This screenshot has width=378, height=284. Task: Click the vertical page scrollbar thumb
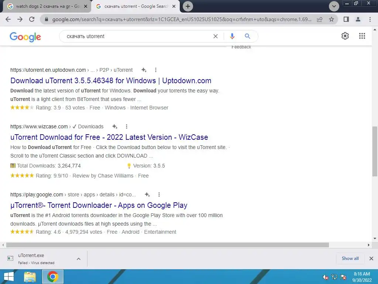(x=375, y=151)
